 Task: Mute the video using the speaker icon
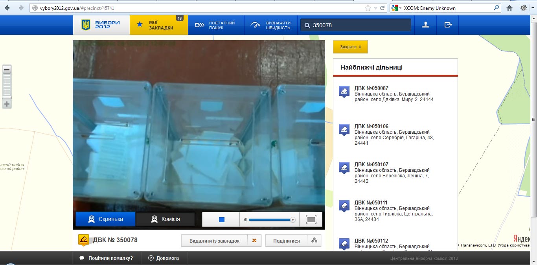(245, 219)
